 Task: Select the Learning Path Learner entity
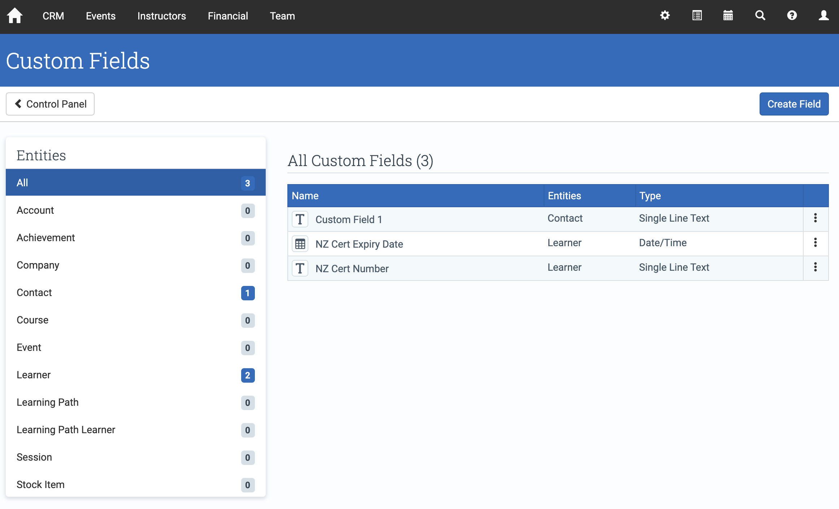coord(136,430)
